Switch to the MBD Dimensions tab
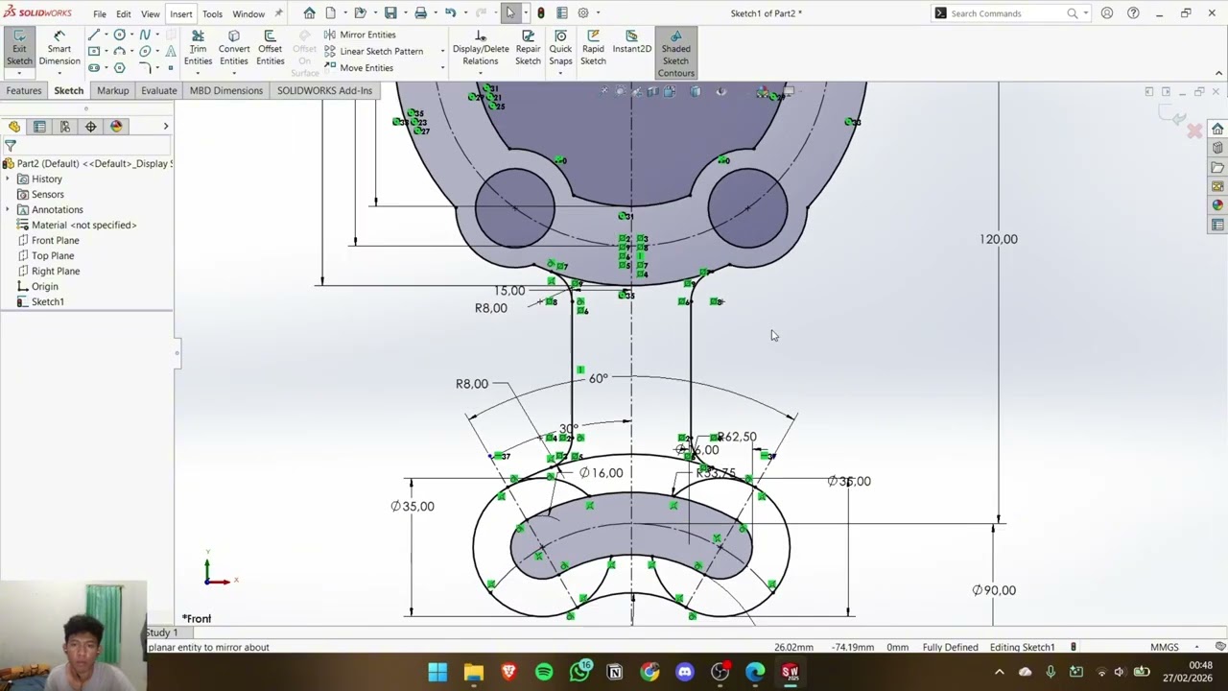 [226, 90]
